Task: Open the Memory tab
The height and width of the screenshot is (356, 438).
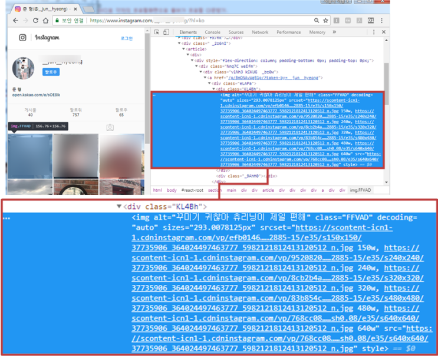Action: 317,32
